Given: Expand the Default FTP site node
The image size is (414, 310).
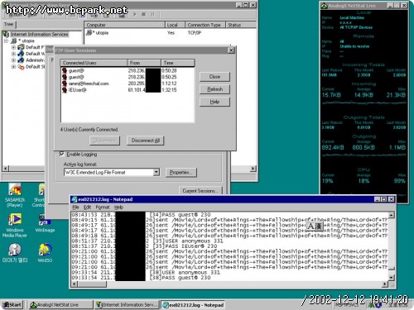Looking at the screenshot, I should 13,47.
